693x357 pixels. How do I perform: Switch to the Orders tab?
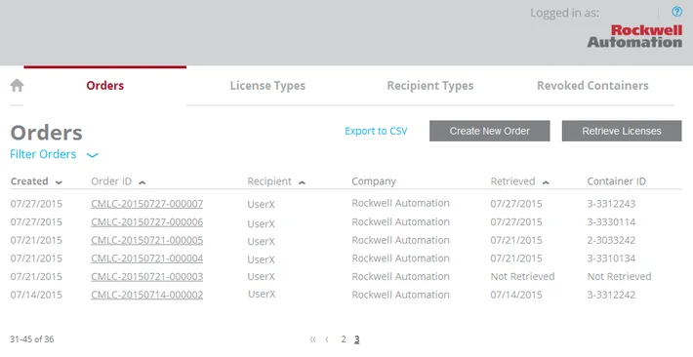105,86
